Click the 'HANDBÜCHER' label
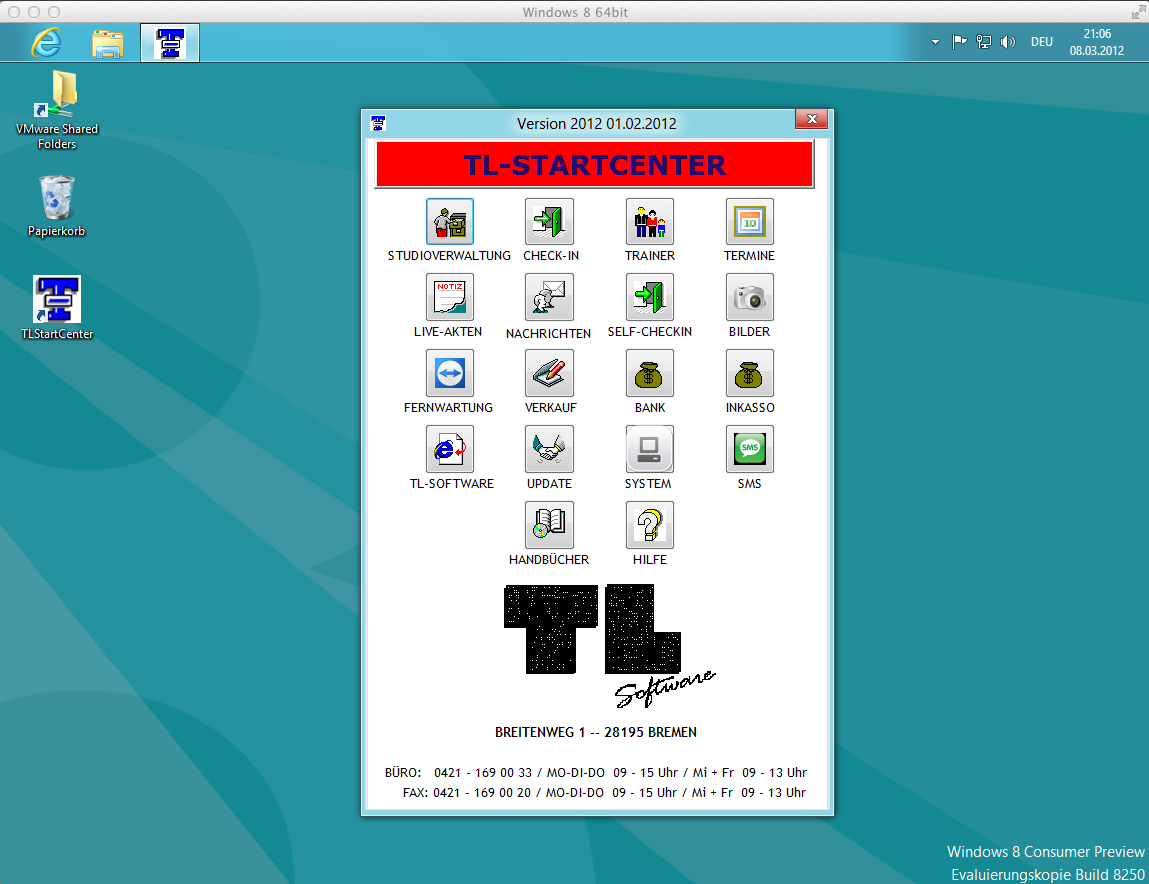1149x884 pixels. 549,560
